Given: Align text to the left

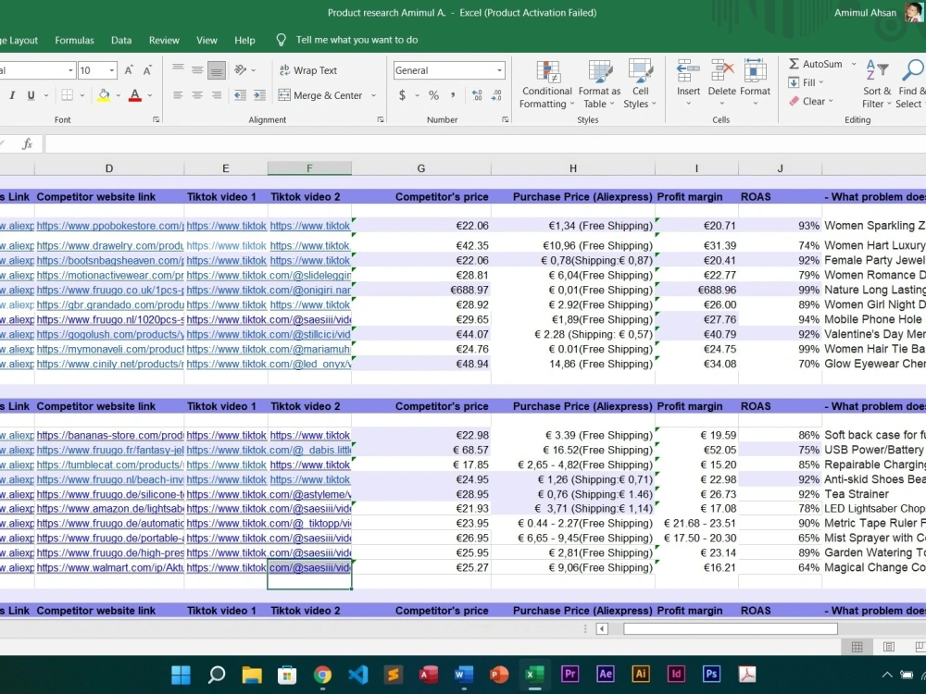Looking at the screenshot, I should (x=178, y=95).
